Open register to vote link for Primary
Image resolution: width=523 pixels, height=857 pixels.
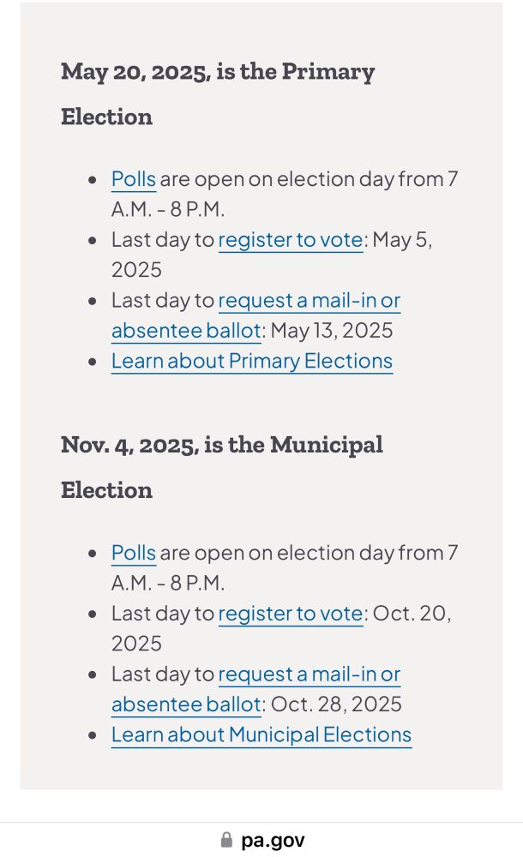point(291,240)
